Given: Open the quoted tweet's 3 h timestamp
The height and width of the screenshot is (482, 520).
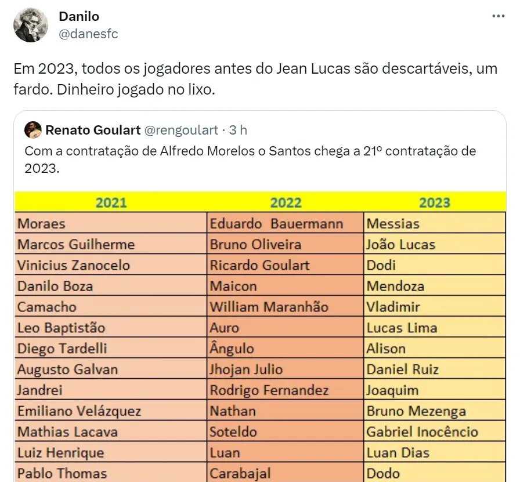Looking at the screenshot, I should pos(238,130).
